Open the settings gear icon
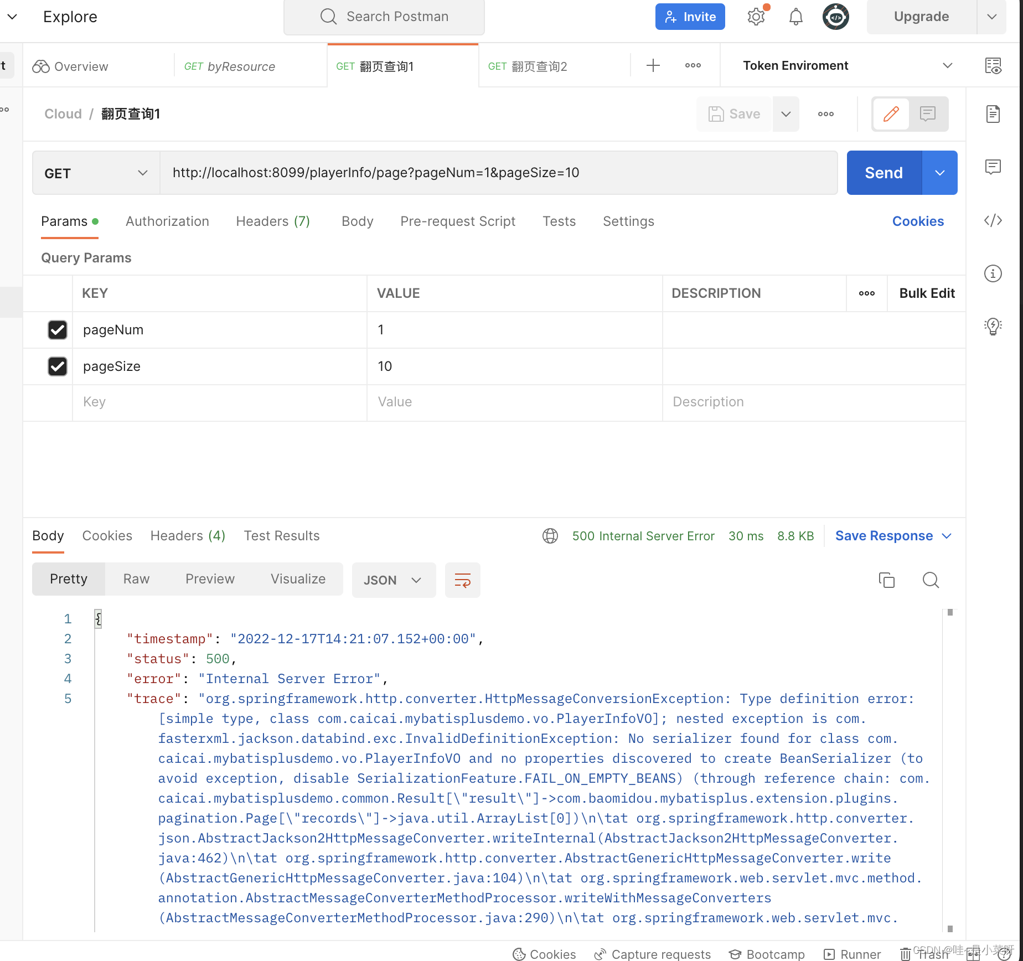Image resolution: width=1023 pixels, height=961 pixels. 755,17
